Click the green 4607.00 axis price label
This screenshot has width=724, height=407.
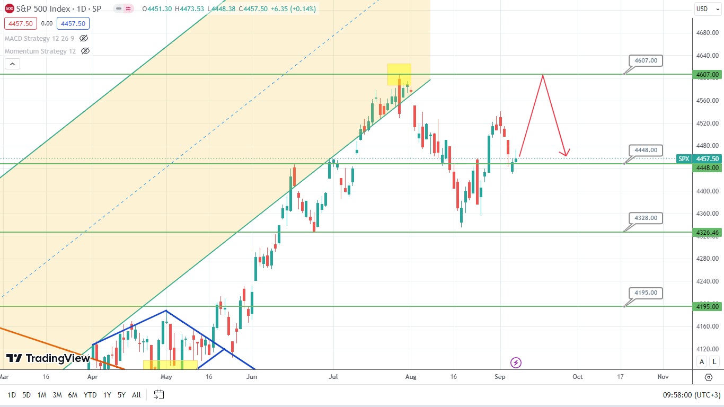coord(708,75)
